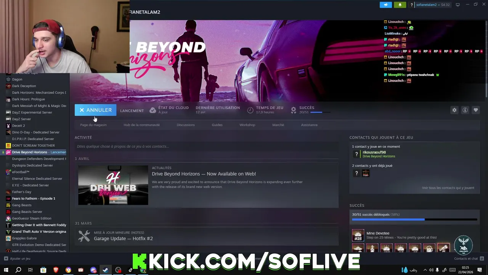Click SUCCÈS mini progress bar in header
The height and width of the screenshot is (275, 488).
point(320,112)
